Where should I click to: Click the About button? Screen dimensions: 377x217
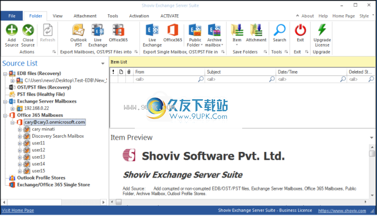coord(308,16)
